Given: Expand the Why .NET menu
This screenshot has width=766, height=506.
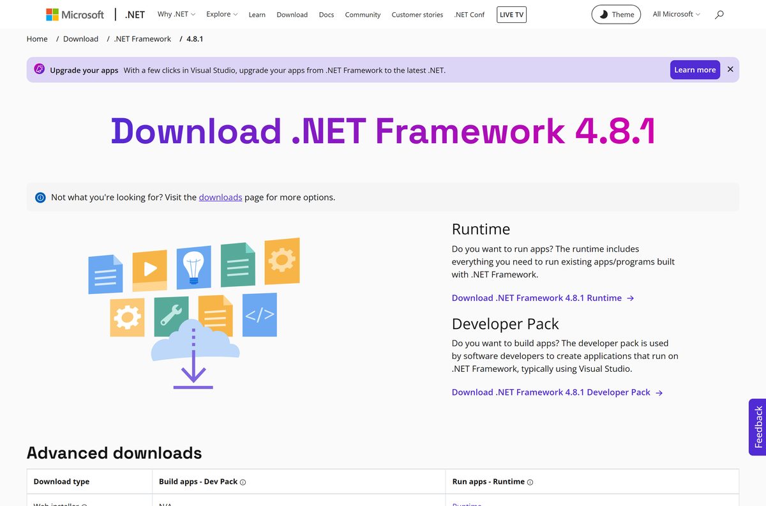Looking at the screenshot, I should tap(176, 14).
